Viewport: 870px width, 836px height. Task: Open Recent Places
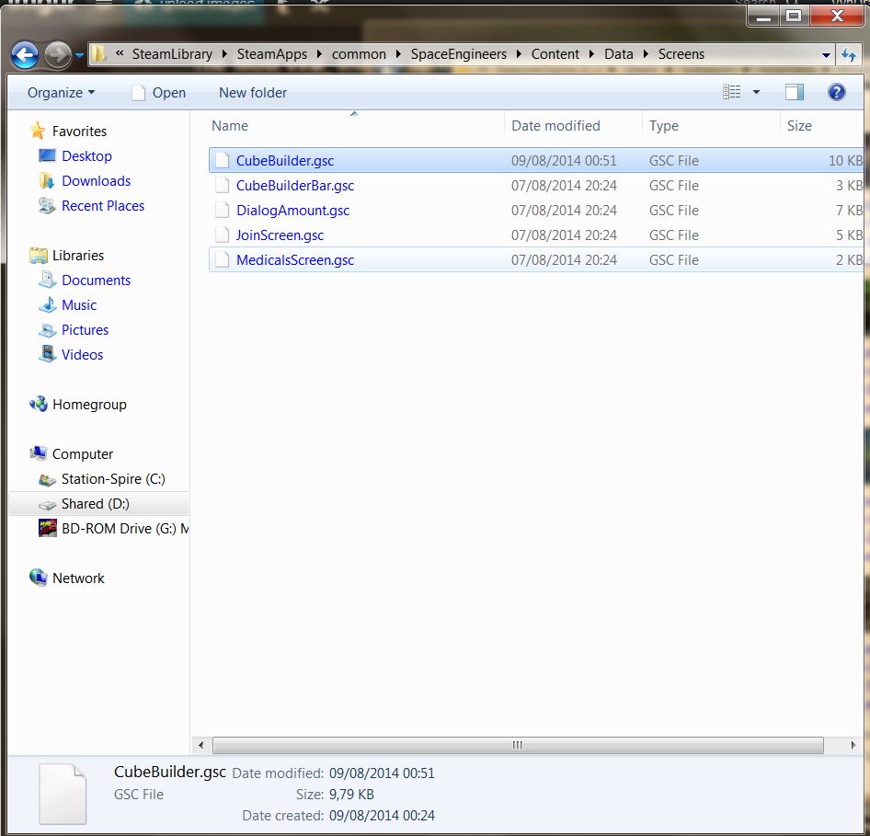click(92, 206)
